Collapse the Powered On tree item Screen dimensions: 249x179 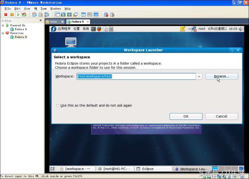tap(2, 25)
